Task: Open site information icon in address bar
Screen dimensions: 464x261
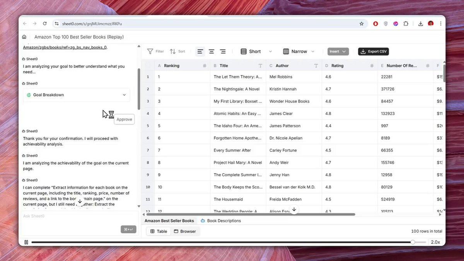Action: [57, 24]
